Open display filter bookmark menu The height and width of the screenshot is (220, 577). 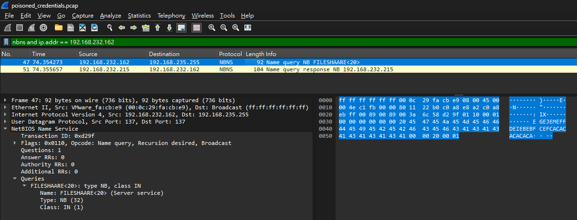(6, 42)
